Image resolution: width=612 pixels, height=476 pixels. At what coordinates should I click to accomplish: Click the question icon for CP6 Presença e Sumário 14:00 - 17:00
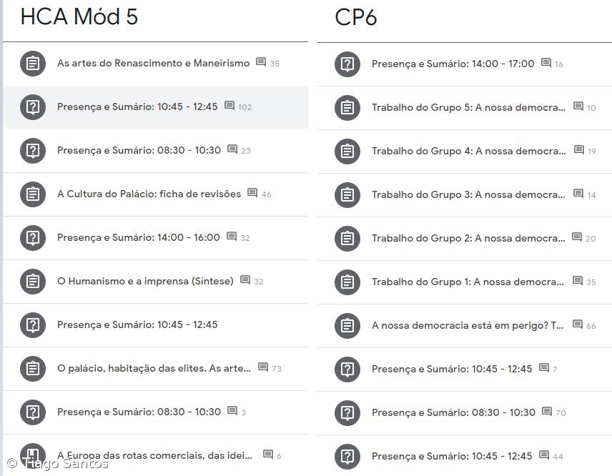tap(347, 64)
